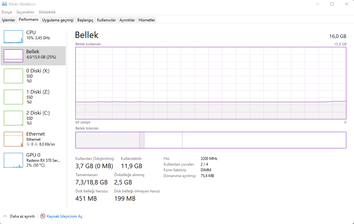Select the 4,0/15,9 GB (25%) text

point(41,57)
